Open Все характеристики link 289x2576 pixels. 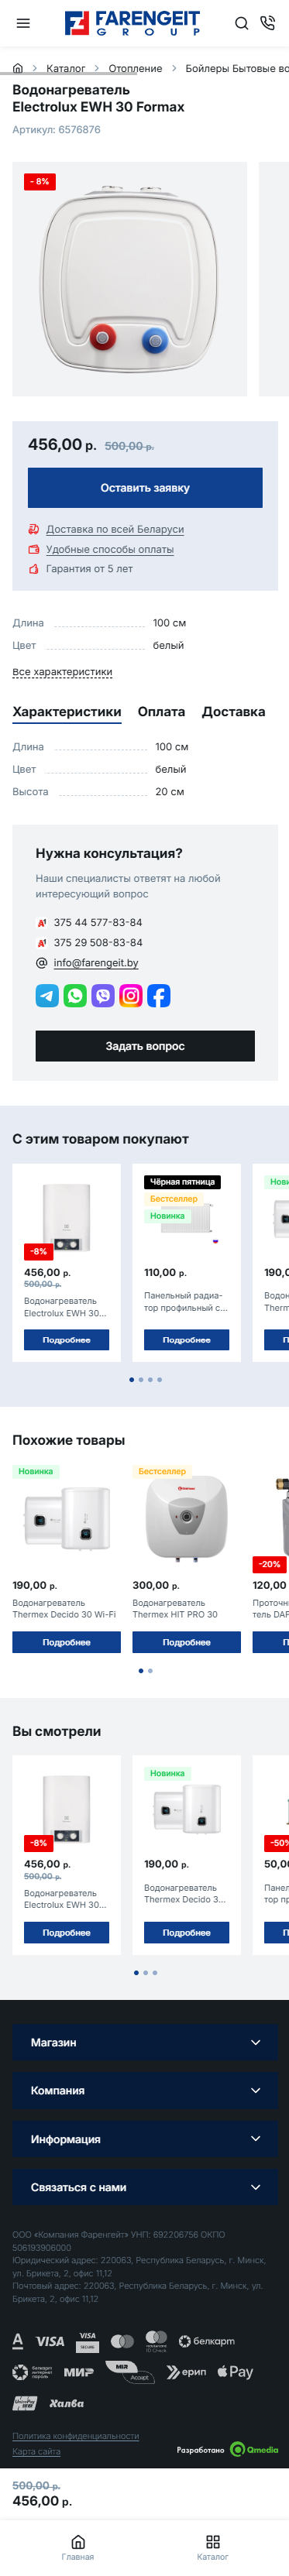pyautogui.click(x=62, y=672)
